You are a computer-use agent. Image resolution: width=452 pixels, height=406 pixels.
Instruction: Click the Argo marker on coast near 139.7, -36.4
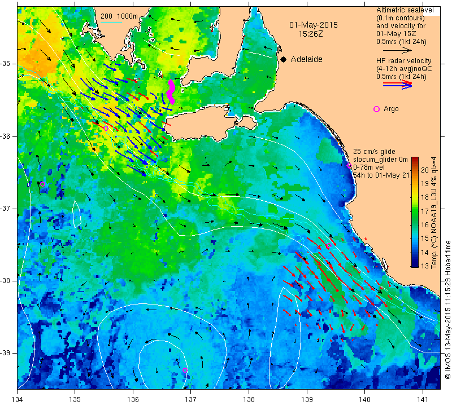tap(349, 165)
